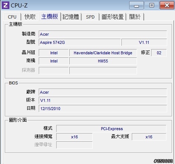
Task: Click the BIOS group heading
Action: coord(13,83)
